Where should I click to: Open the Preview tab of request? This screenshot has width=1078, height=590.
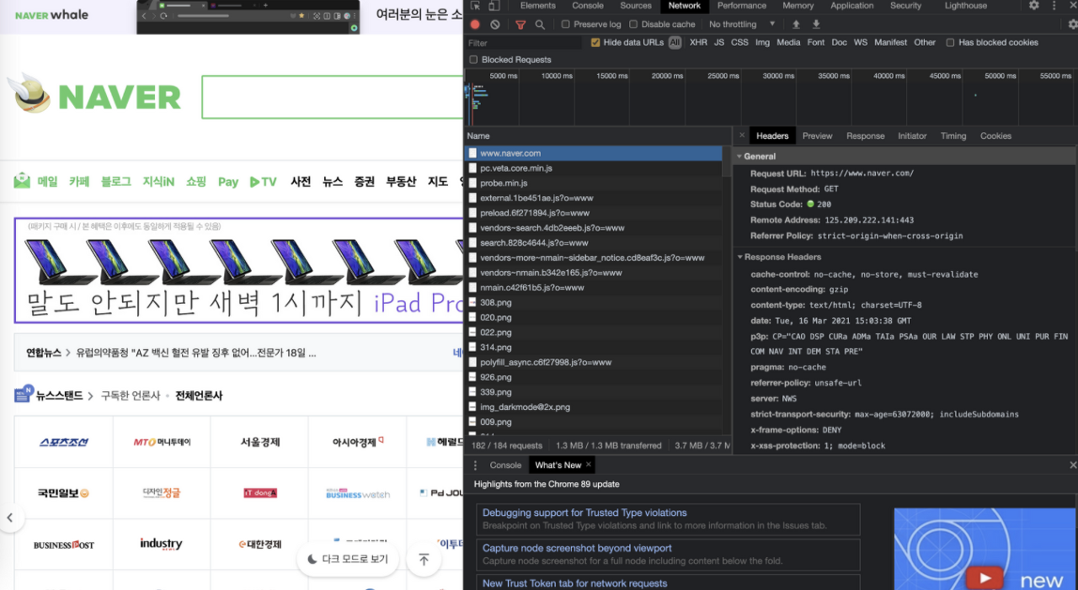(x=817, y=136)
